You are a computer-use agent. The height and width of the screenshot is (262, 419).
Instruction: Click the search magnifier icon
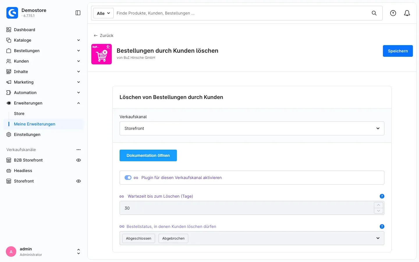[x=374, y=13]
